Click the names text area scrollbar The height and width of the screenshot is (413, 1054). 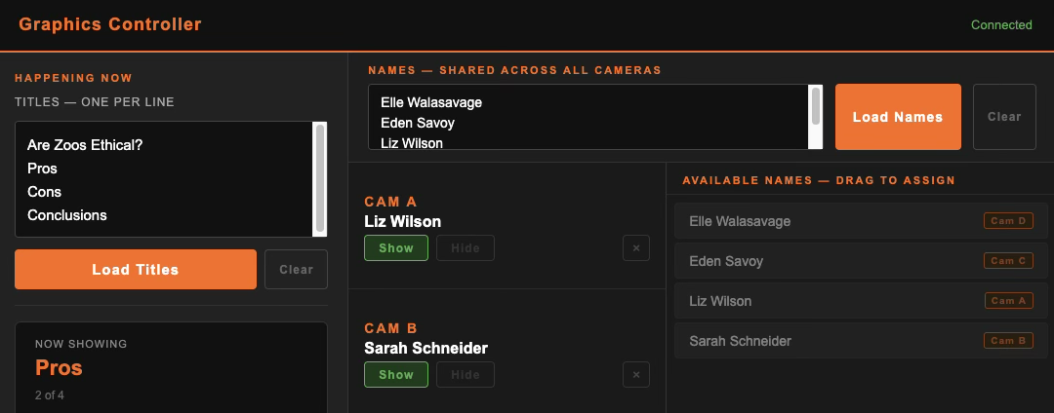click(815, 107)
